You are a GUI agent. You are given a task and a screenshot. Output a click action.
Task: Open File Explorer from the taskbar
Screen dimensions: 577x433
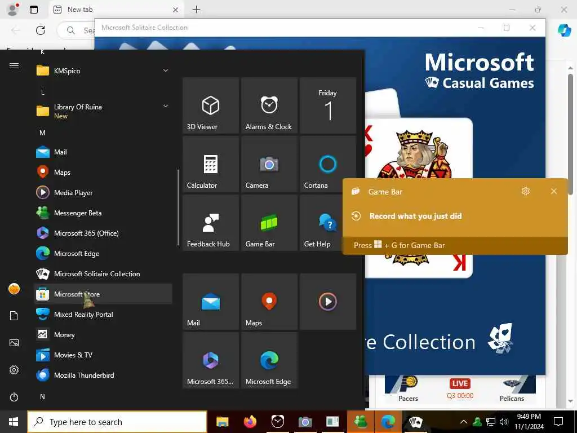(x=222, y=422)
